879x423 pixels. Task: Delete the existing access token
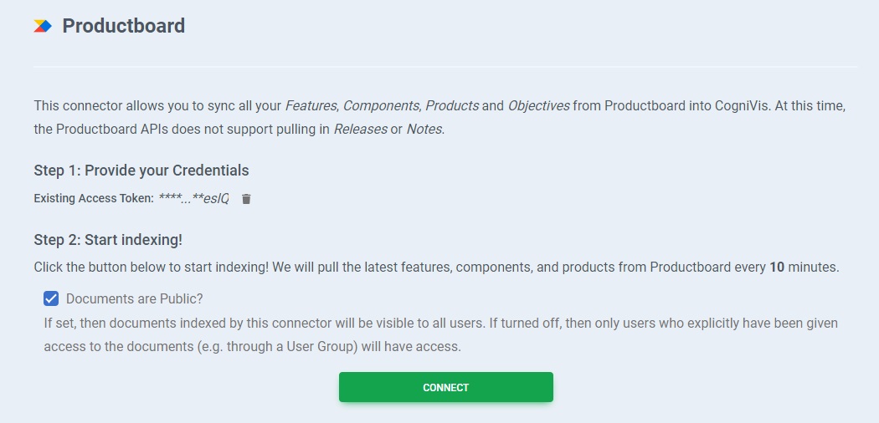246,199
